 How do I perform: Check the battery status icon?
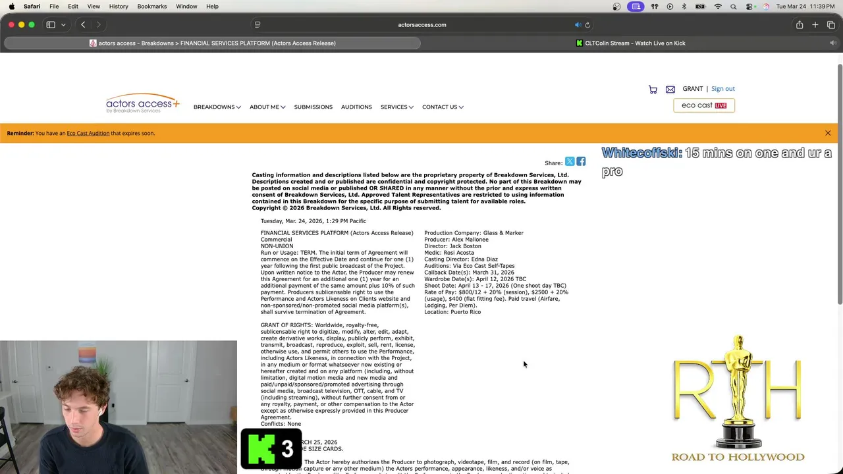pyautogui.click(x=701, y=7)
